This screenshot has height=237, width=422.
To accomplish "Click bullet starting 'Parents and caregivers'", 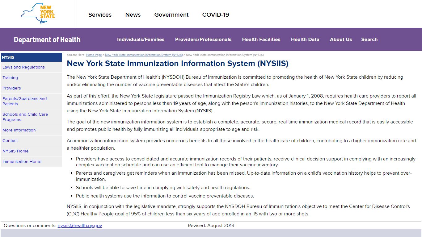I will 244,176.
